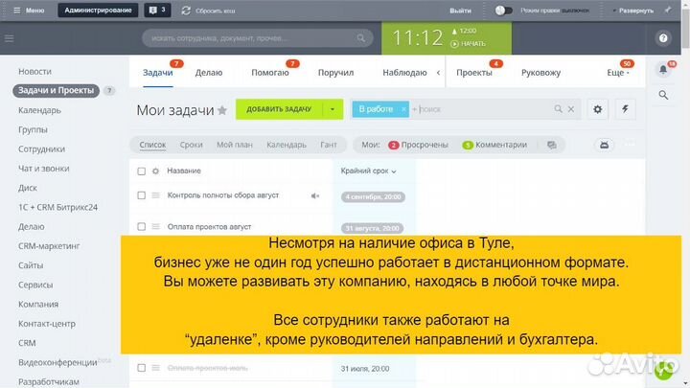Image resolution: width=690 pixels, height=388 pixels.
Task: Switch to the Руководжу tab
Action: (x=540, y=72)
